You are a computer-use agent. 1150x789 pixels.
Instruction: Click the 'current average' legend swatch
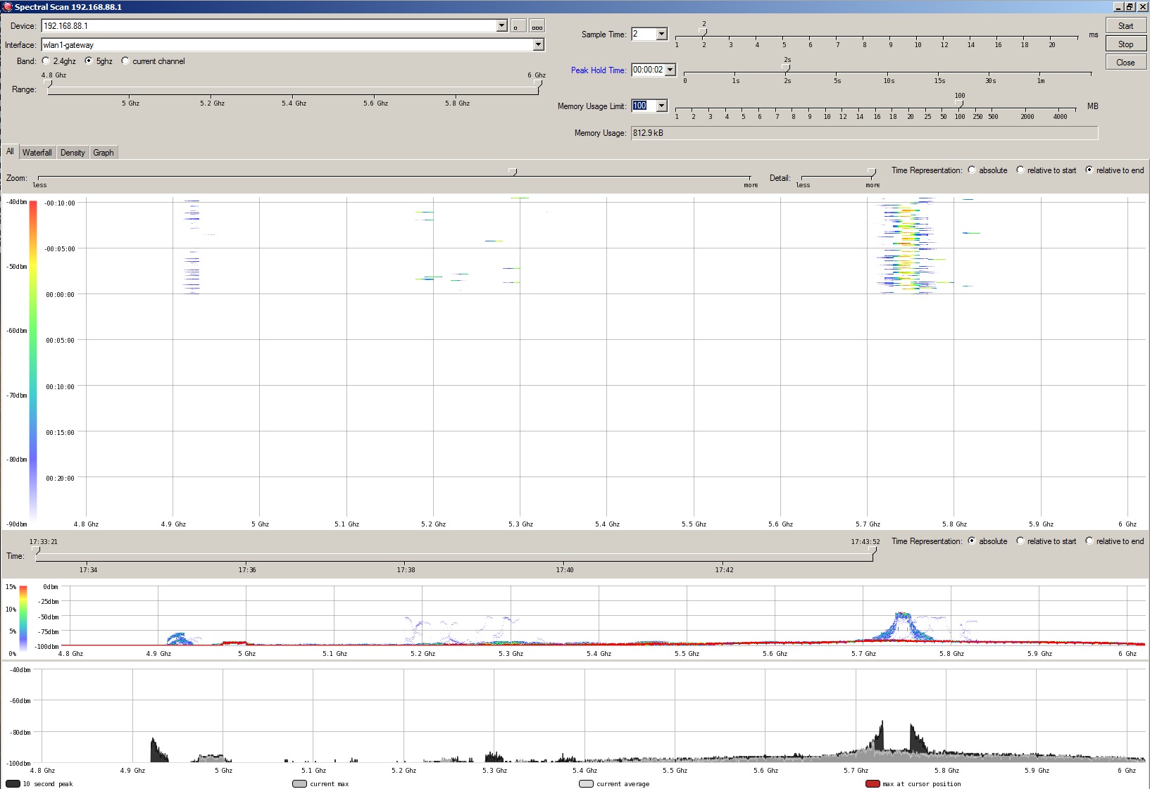(x=586, y=783)
